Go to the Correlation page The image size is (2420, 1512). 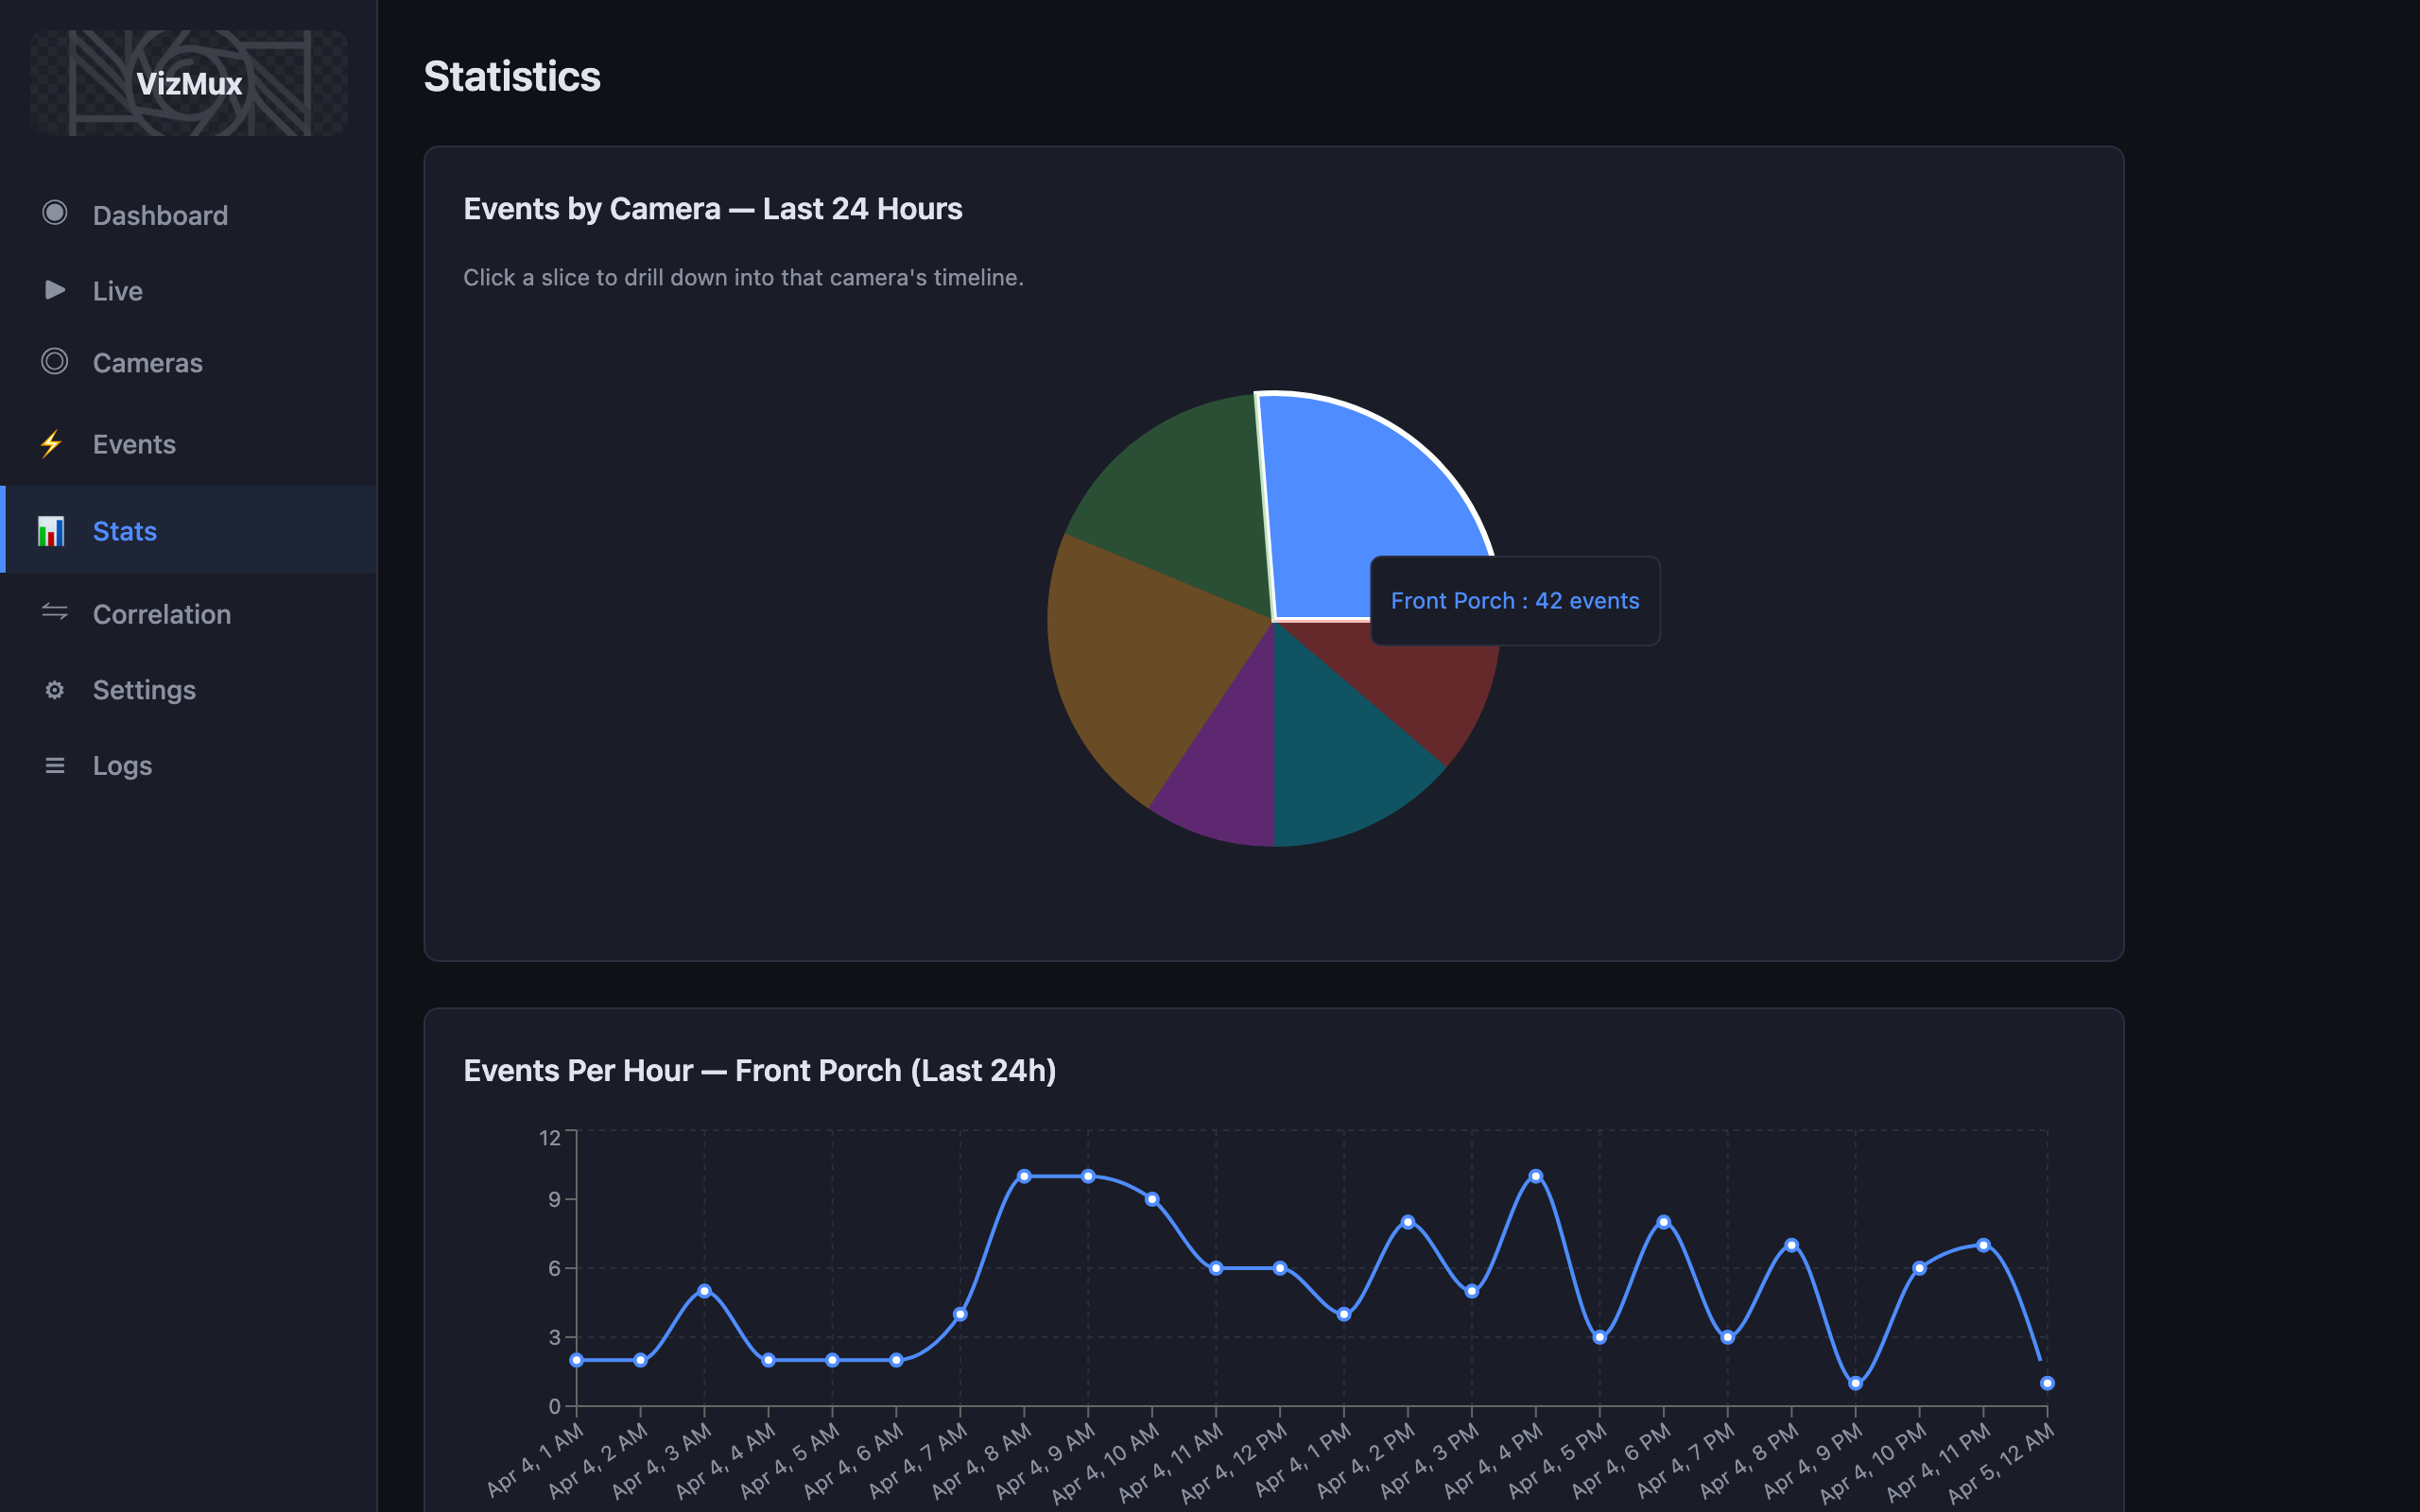tap(162, 613)
